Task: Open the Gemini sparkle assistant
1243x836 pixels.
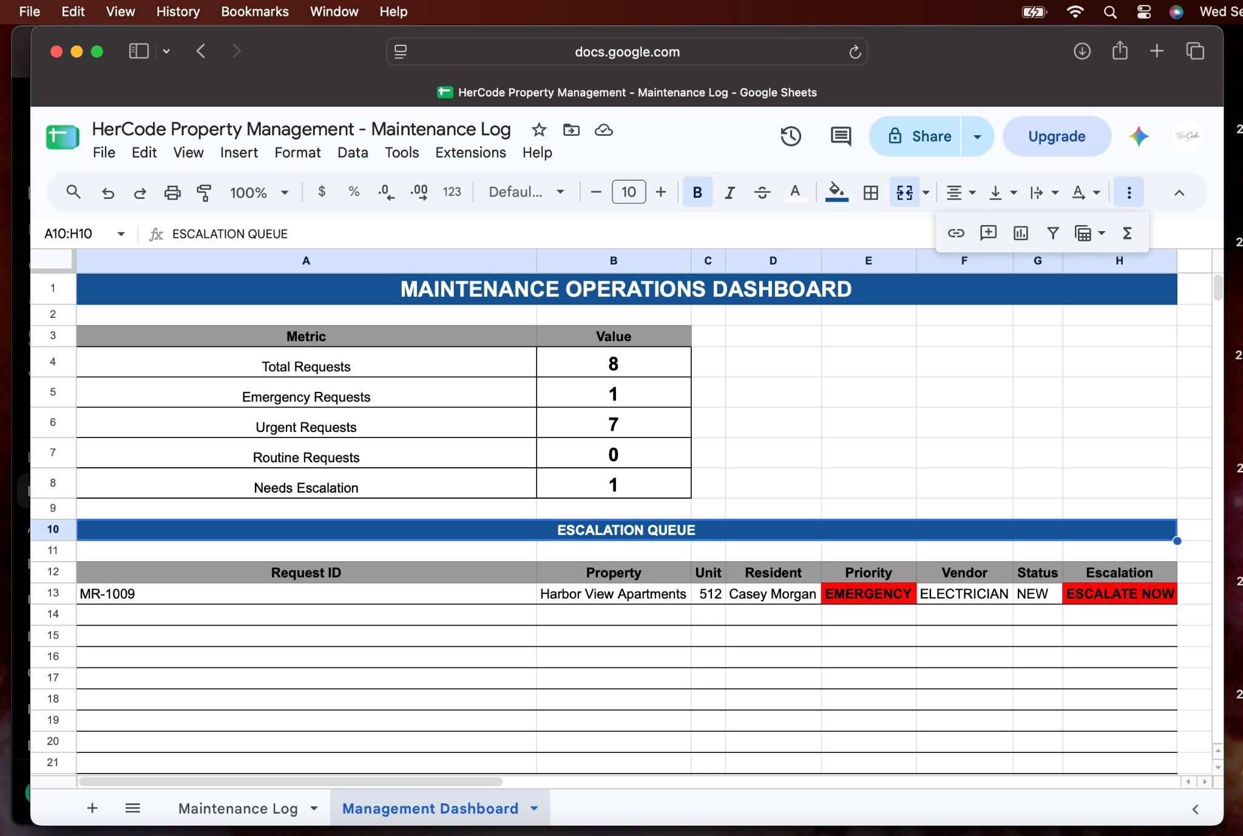Action: click(1139, 136)
